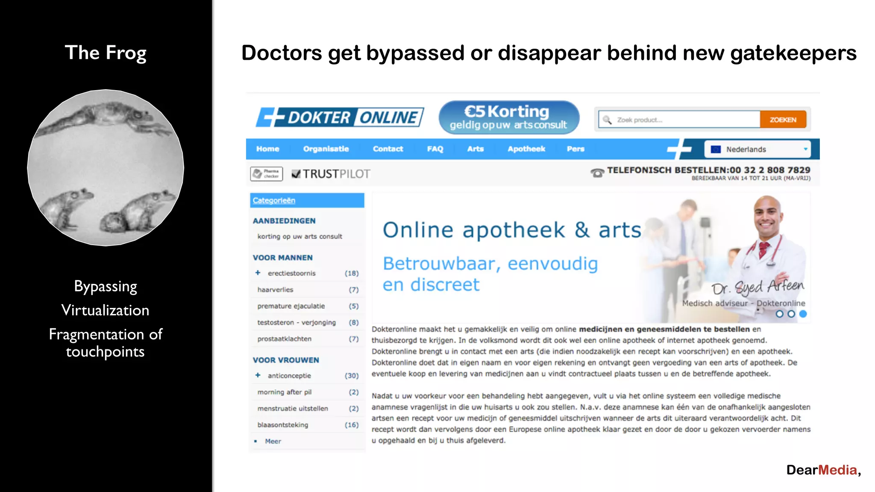The image size is (875, 492).
Task: Open the anticonceptie category
Action: pos(289,376)
